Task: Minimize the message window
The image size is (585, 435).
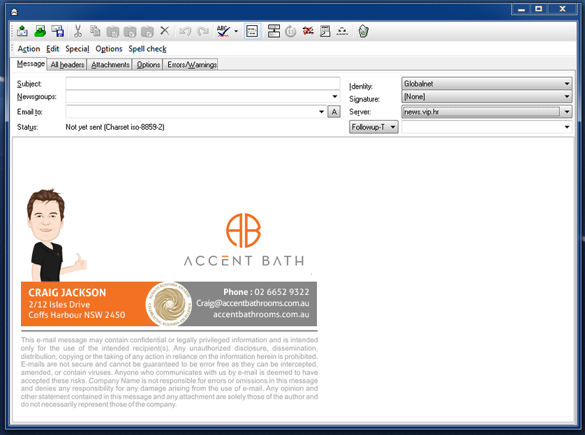Action: pyautogui.click(x=521, y=9)
